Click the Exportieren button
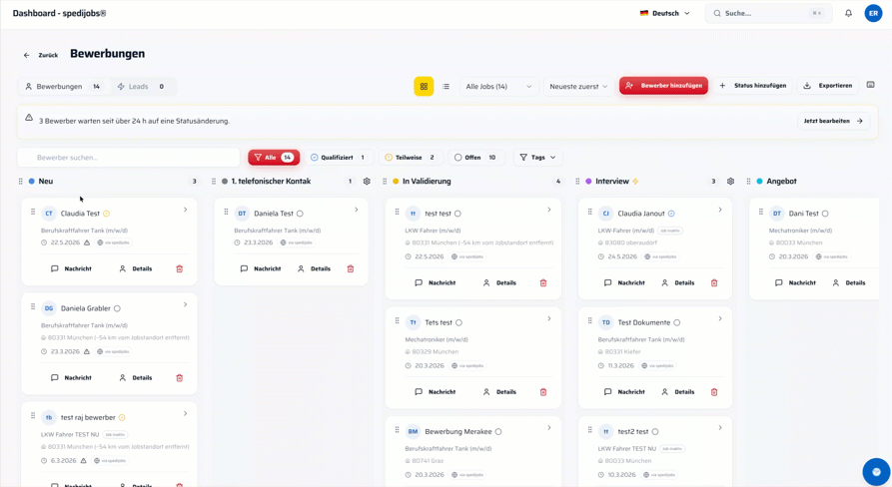Viewport: 892px width, 487px height. point(828,86)
